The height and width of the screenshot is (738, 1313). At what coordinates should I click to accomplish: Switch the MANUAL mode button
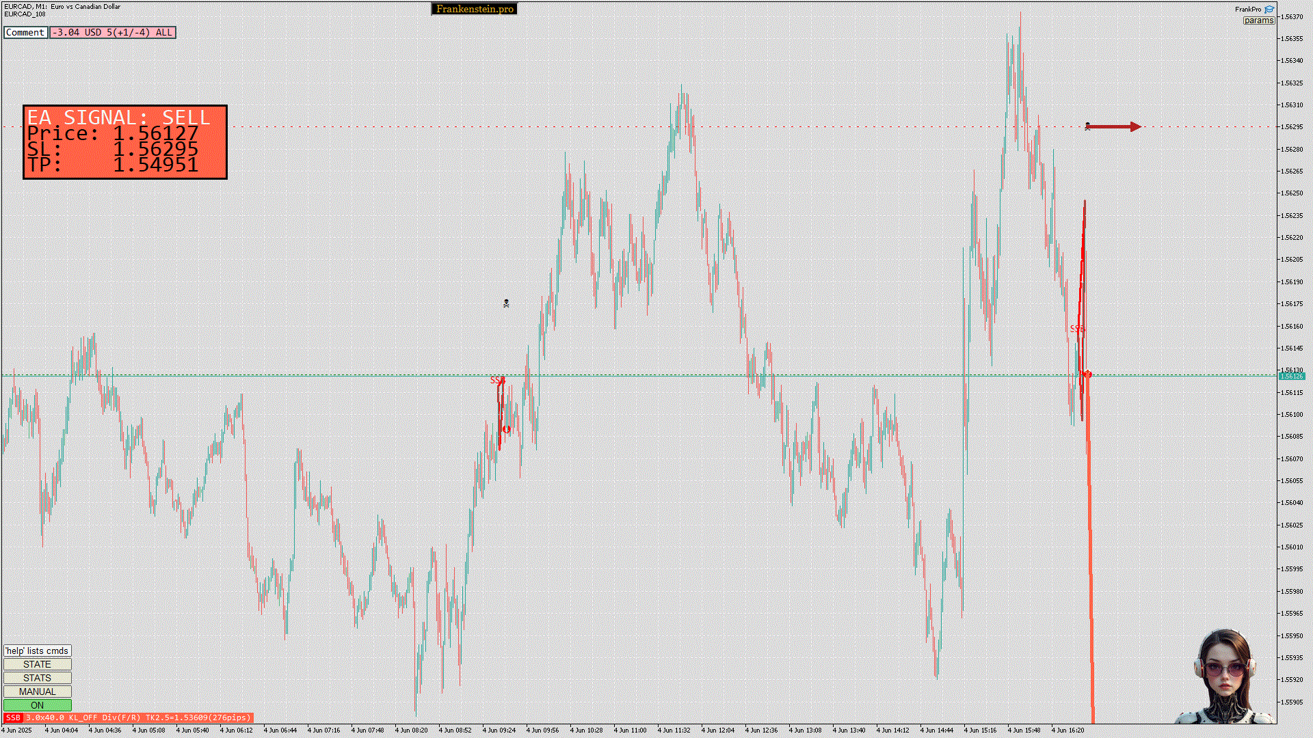point(37,692)
